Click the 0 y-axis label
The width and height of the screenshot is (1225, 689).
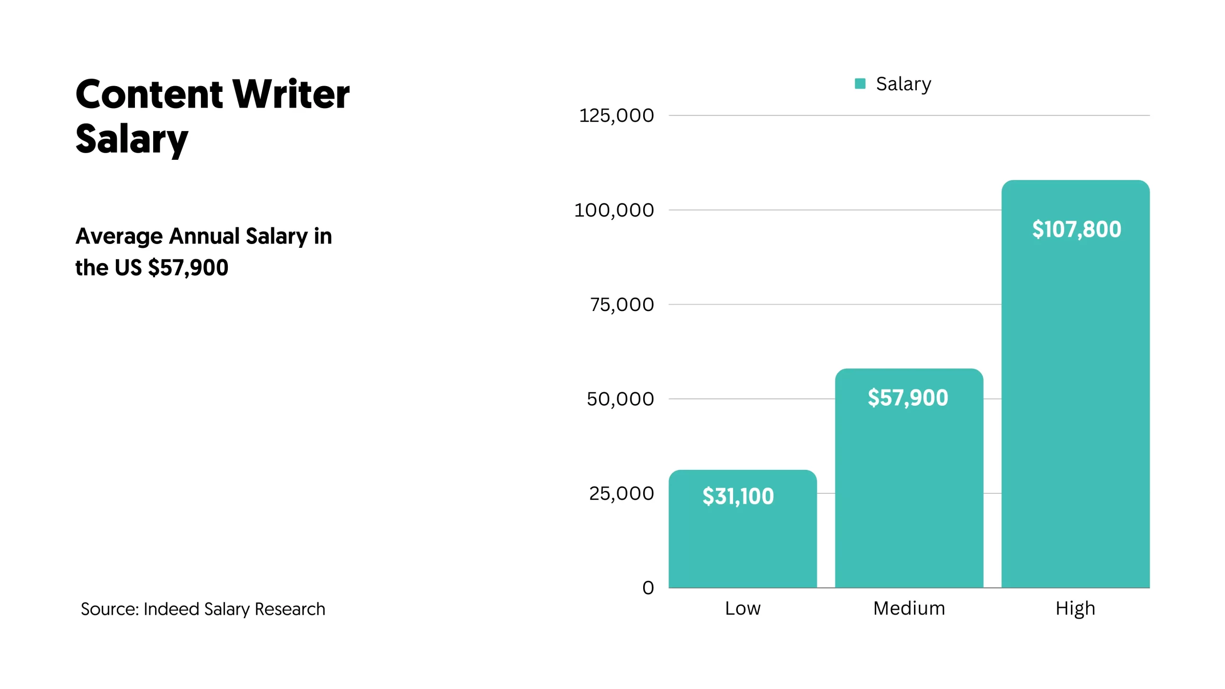(648, 588)
